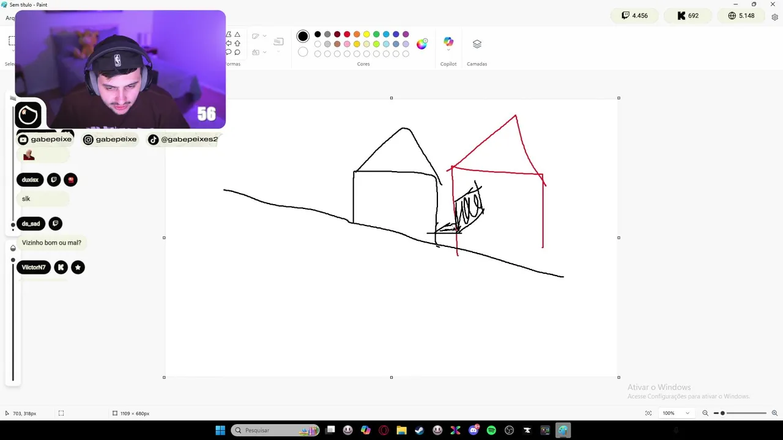
Task: Click the selection size status bar icon
Action: 61,413
